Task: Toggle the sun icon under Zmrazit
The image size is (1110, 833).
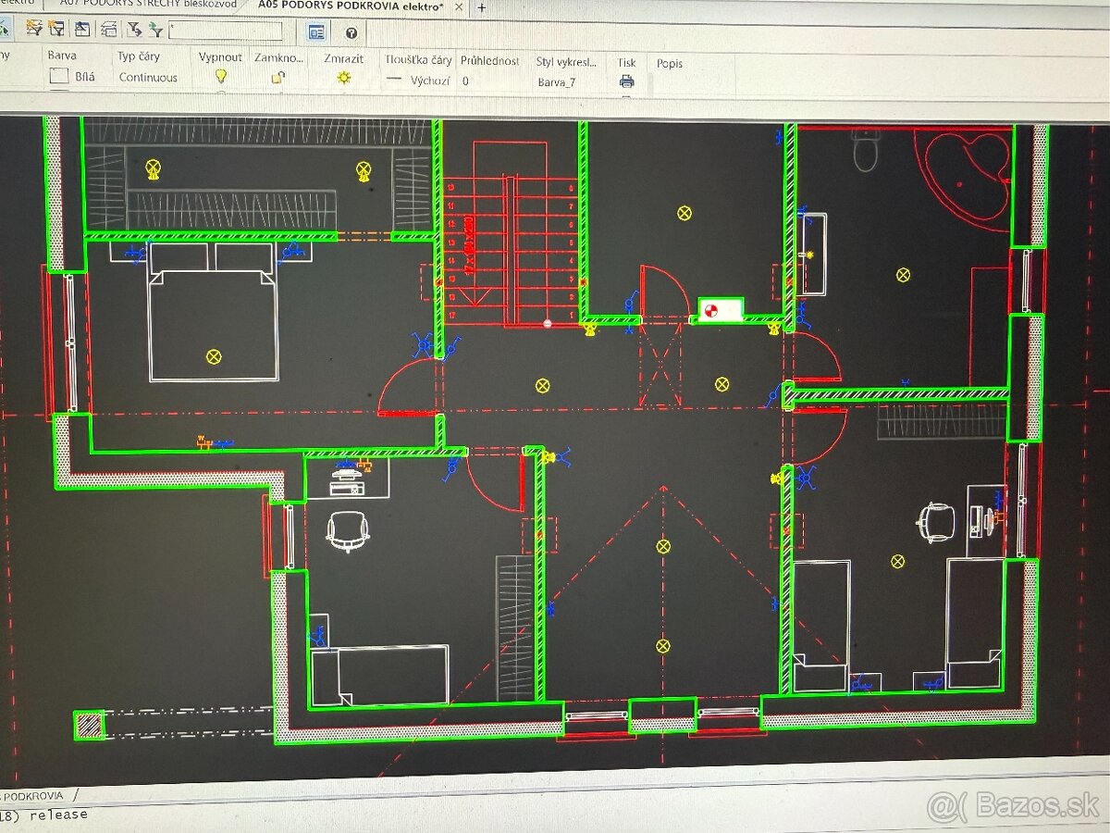Action: 344,79
